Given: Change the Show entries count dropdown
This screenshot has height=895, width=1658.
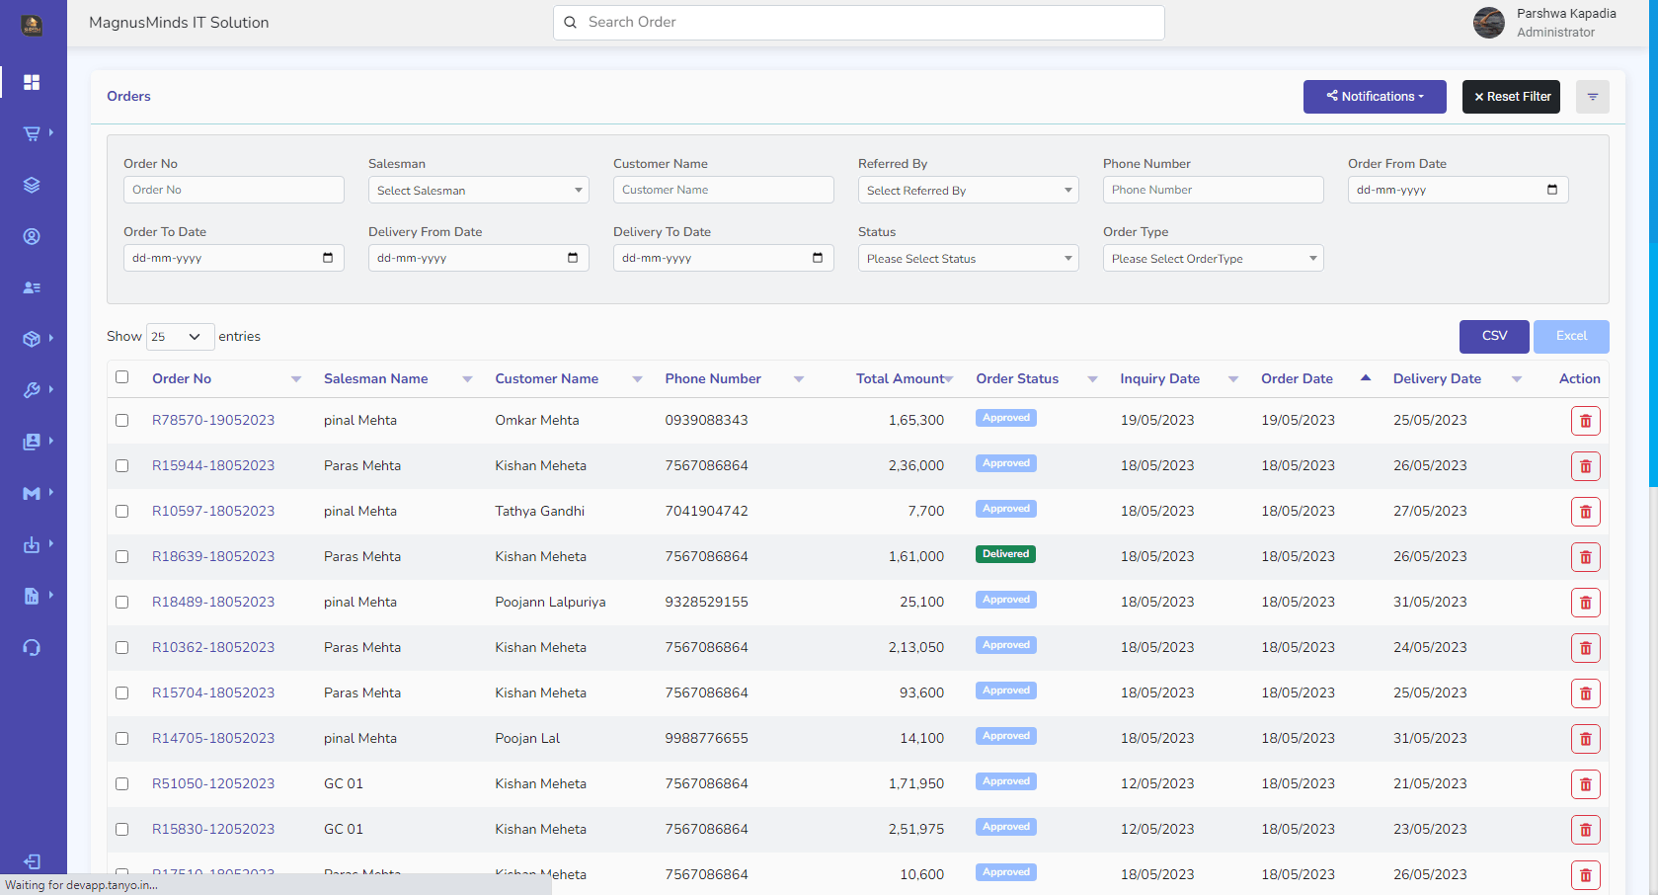Looking at the screenshot, I should click(x=179, y=337).
